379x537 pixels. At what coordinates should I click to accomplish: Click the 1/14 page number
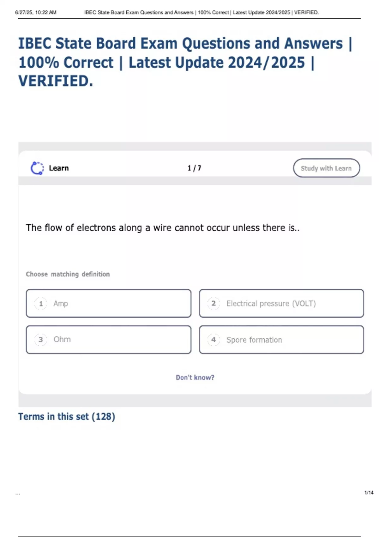point(369,493)
